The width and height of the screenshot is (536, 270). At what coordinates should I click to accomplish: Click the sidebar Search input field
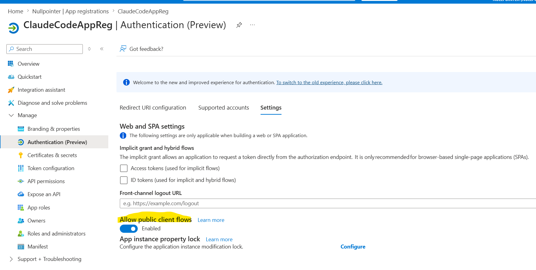click(x=45, y=49)
